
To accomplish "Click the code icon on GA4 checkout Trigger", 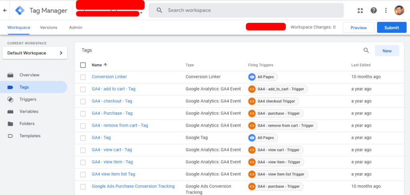I will [252, 101].
